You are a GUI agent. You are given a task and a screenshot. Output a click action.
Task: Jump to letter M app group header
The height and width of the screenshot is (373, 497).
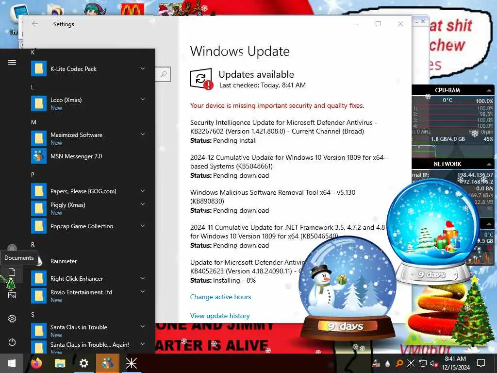[33, 122]
